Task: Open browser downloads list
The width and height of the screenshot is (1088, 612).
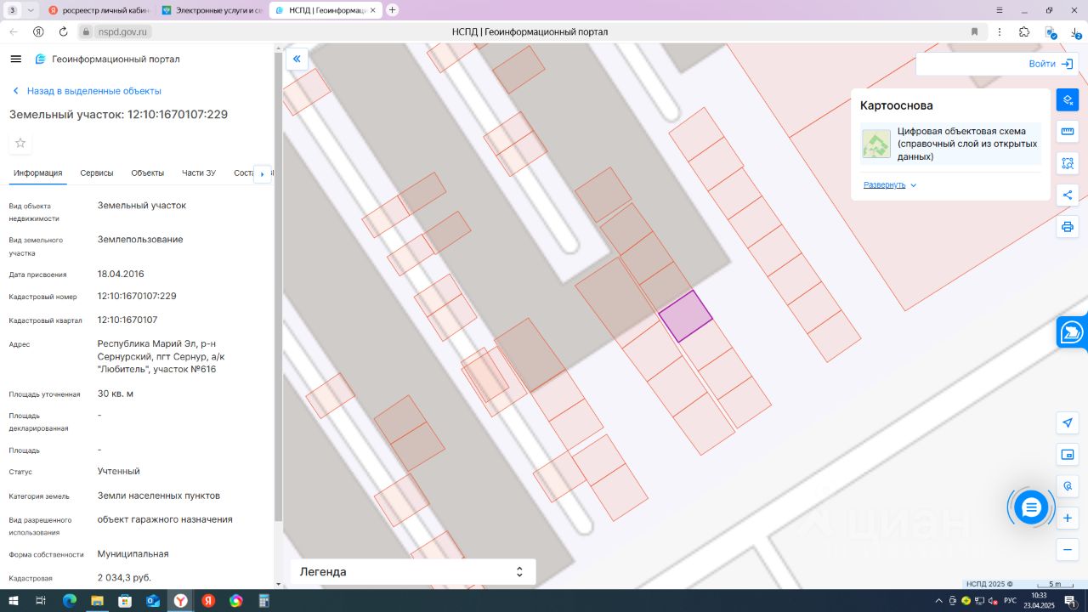Action: pos(1077,31)
